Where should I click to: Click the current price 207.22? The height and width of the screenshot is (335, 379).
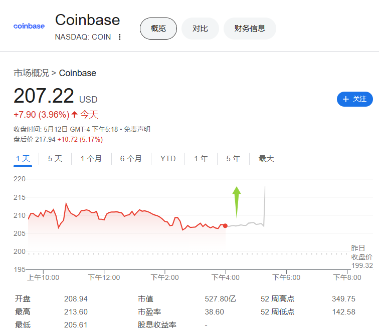point(44,96)
